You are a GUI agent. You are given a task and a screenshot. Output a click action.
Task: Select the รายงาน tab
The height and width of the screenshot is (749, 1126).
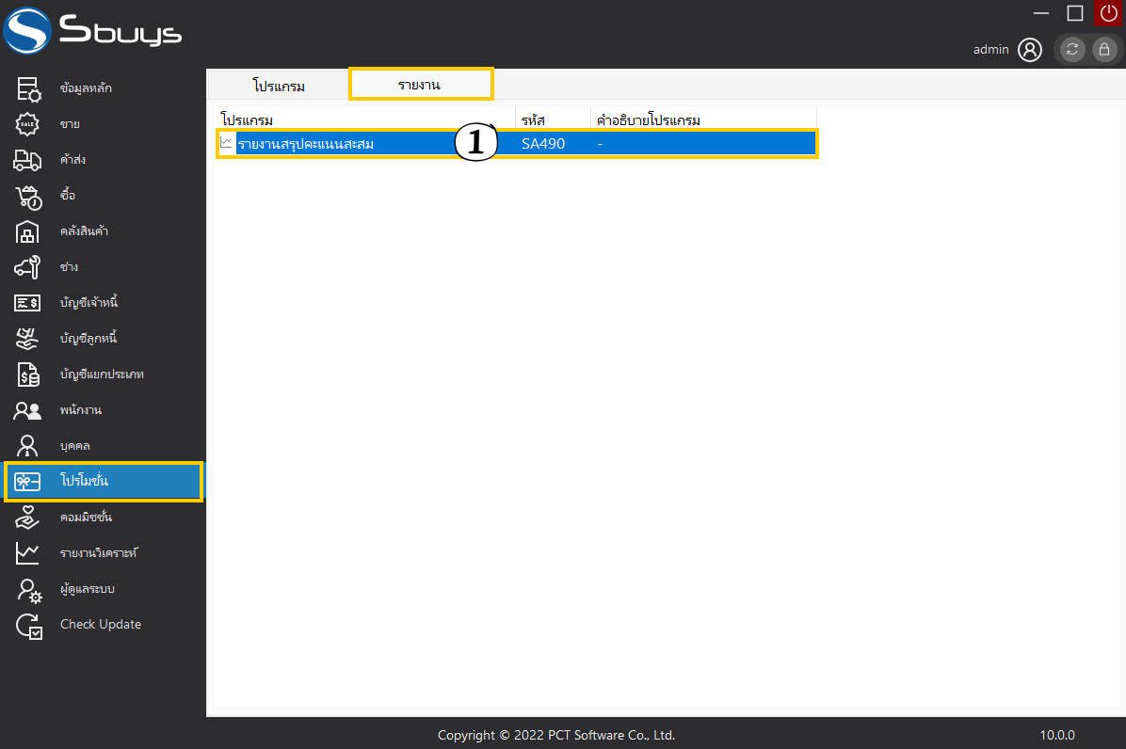[420, 85]
